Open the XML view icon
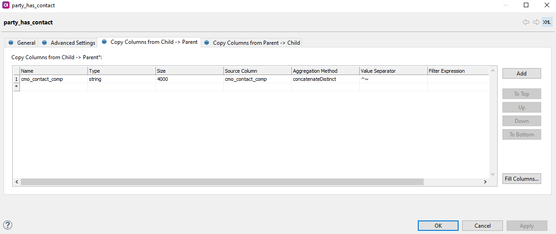This screenshot has width=556, height=234. tap(547, 22)
